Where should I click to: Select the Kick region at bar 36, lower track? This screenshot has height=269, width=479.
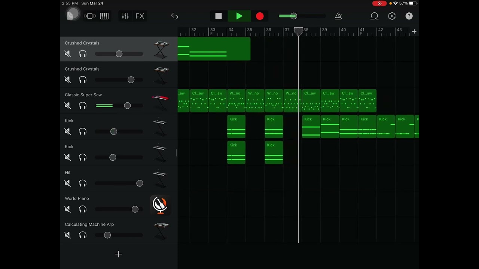tap(274, 152)
